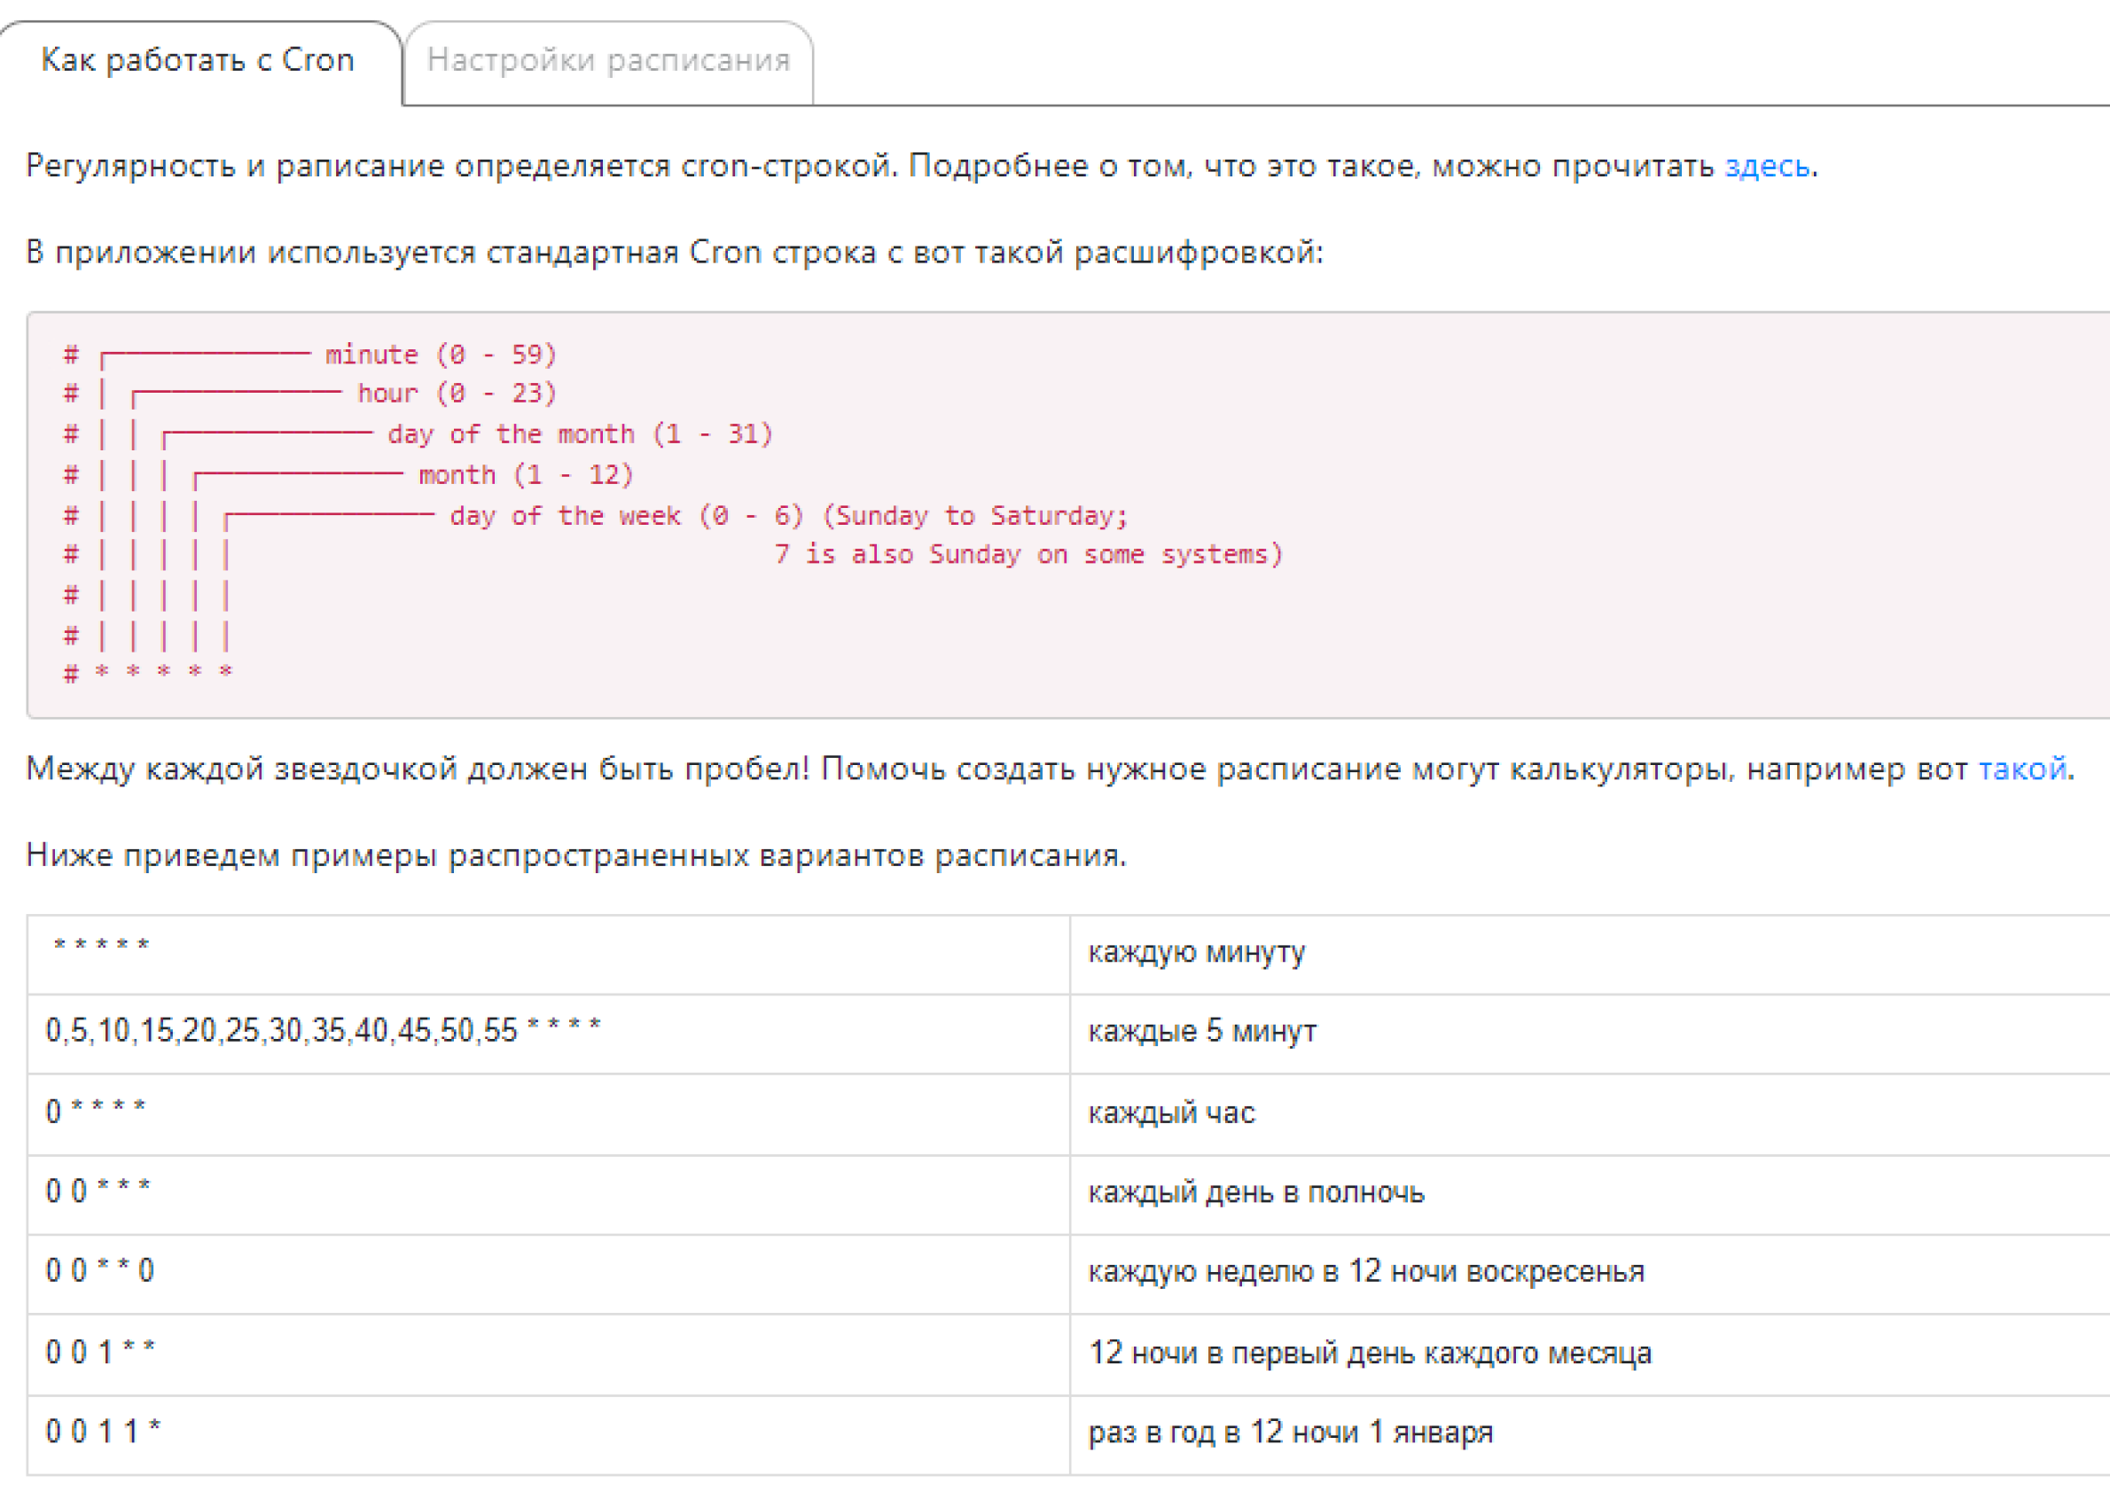Click the '0 0 1 * *' cron example
Image resolution: width=2110 pixels, height=1507 pixels.
click(x=100, y=1352)
